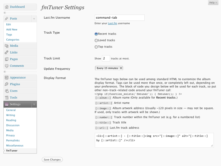Open Dashboard menu item
The width and height of the screenshot is (221, 166).
coord(20,7)
